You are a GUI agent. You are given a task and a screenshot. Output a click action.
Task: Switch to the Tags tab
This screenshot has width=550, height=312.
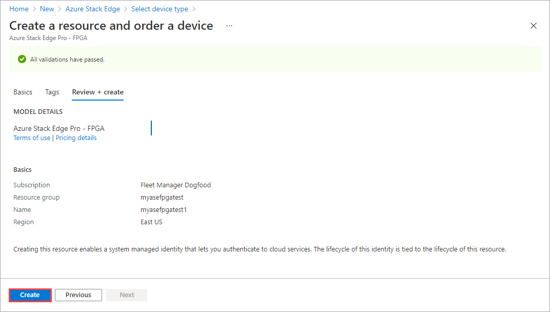click(52, 92)
